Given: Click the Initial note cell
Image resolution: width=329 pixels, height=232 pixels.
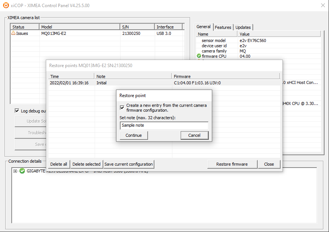Looking at the screenshot, I should click(x=101, y=83).
